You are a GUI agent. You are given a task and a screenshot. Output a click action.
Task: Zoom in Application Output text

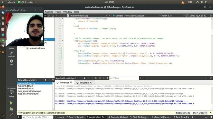click(141, 78)
